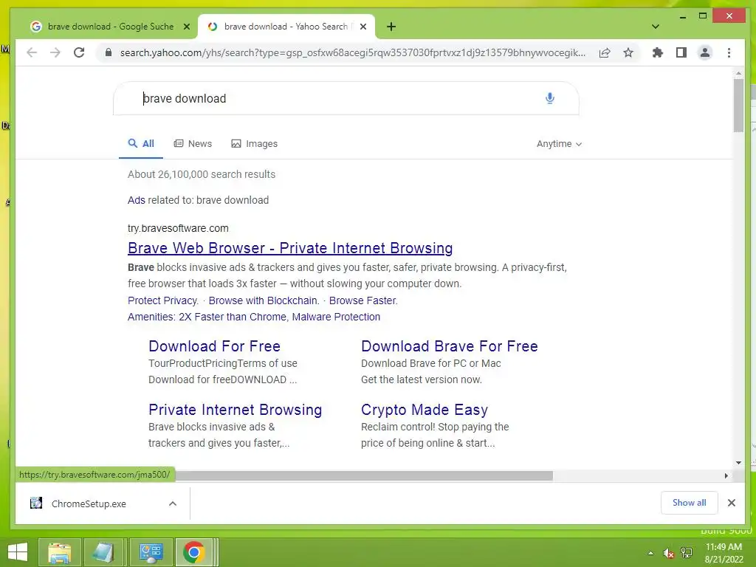
Task: Click the scroll up arrow
Action: pos(738,73)
